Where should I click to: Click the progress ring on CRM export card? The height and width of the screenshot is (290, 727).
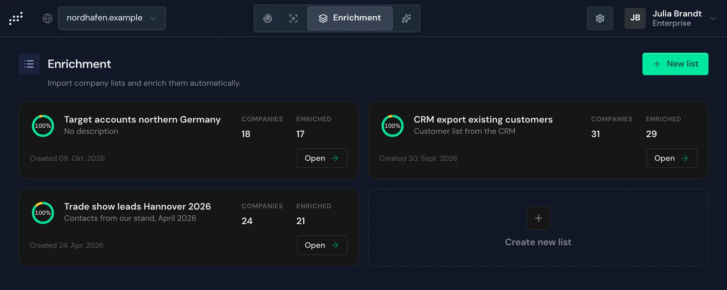(393, 126)
